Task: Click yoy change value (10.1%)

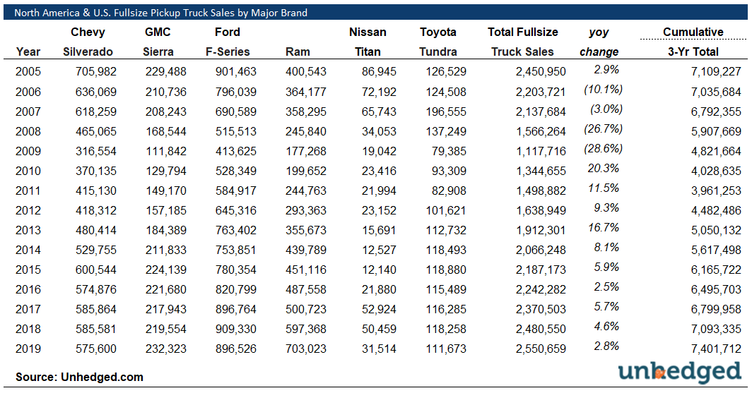Action: pyautogui.click(x=604, y=90)
